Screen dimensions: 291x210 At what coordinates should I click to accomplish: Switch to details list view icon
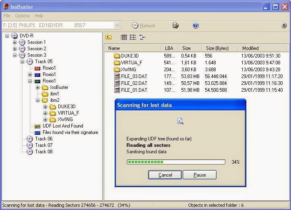click(x=124, y=37)
